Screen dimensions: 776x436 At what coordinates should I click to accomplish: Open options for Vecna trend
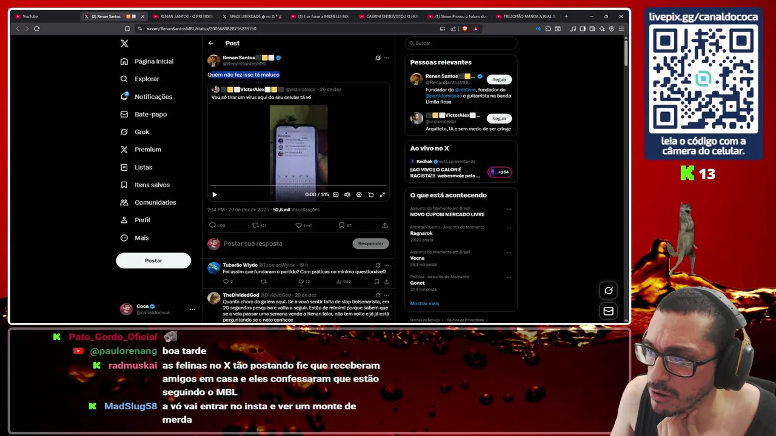pos(509,253)
